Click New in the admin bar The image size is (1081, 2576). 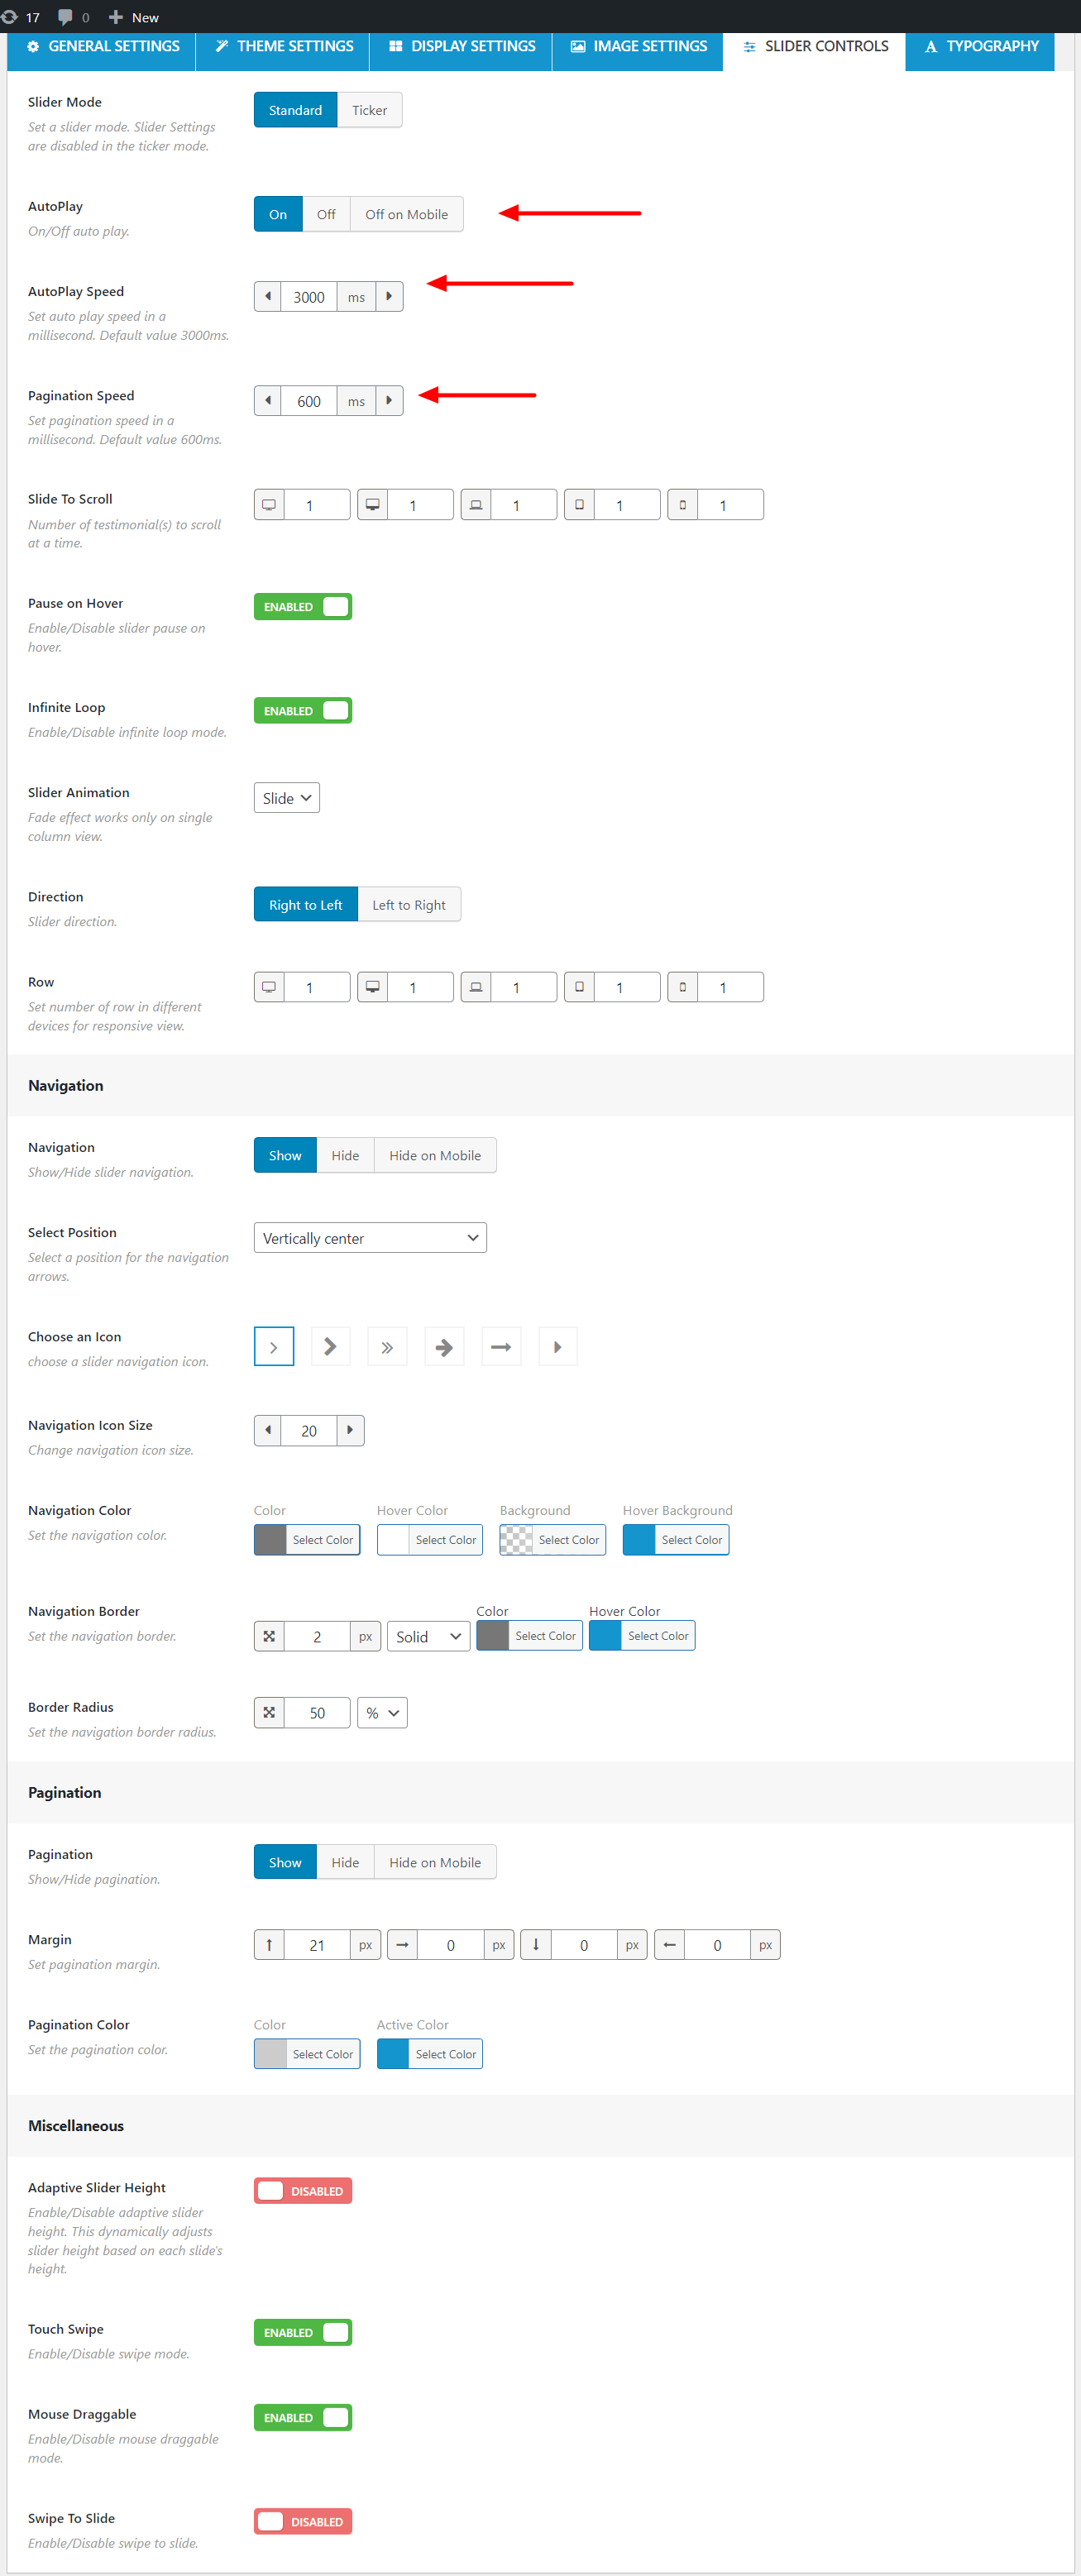point(134,17)
